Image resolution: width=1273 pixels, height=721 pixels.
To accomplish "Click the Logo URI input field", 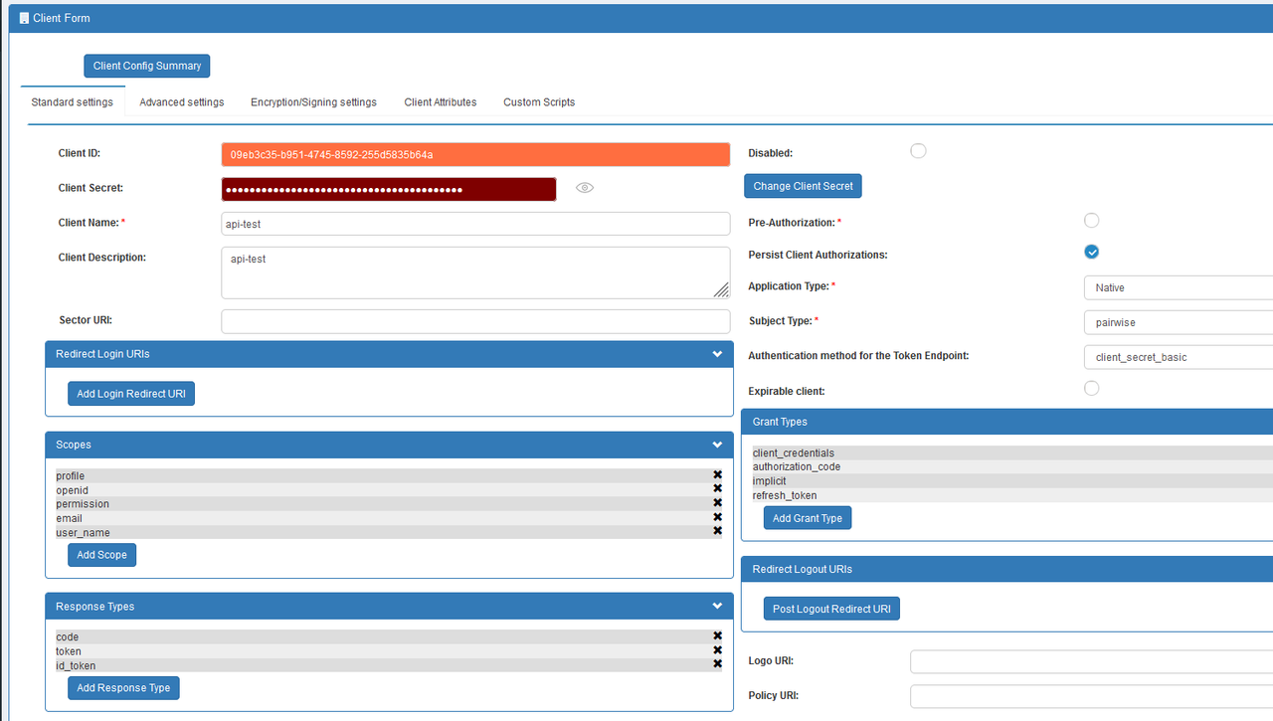I will (1091, 662).
